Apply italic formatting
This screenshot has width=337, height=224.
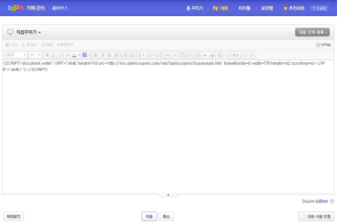click(x=60, y=55)
